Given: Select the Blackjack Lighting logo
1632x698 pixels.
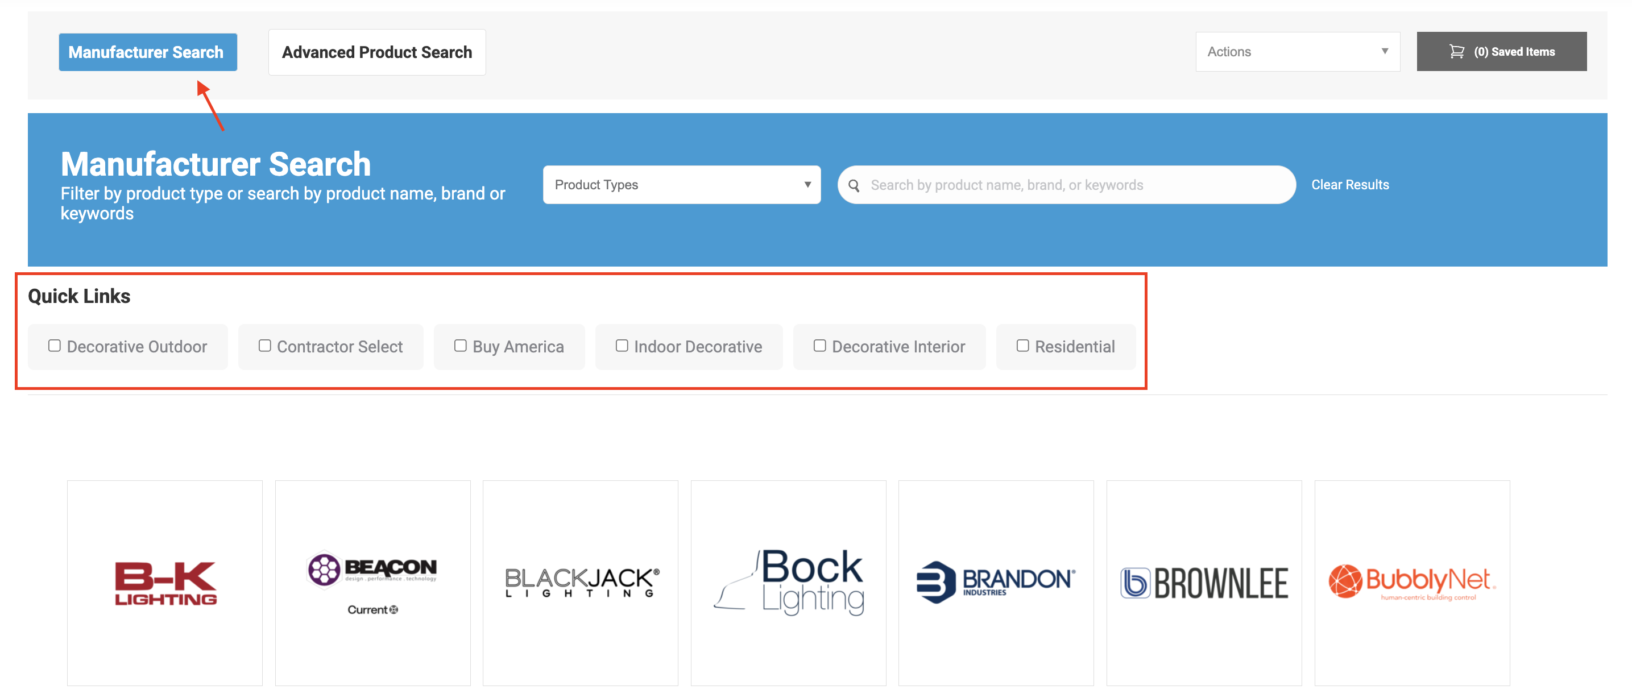Looking at the screenshot, I should pyautogui.click(x=581, y=583).
